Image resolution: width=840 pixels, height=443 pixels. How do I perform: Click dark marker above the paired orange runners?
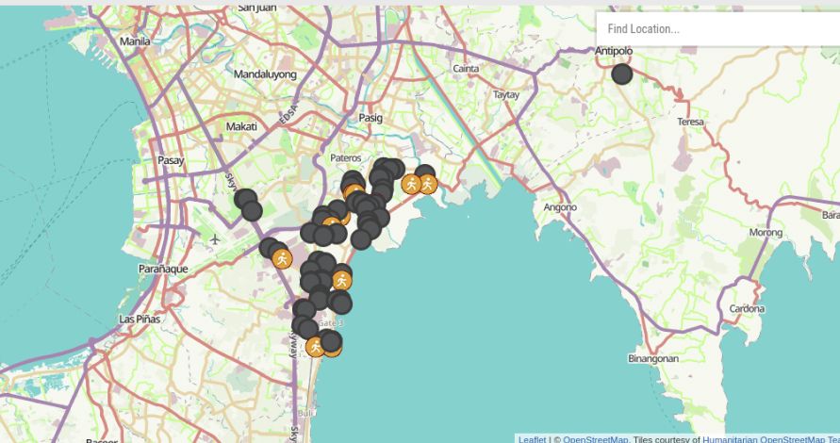pos(425,172)
